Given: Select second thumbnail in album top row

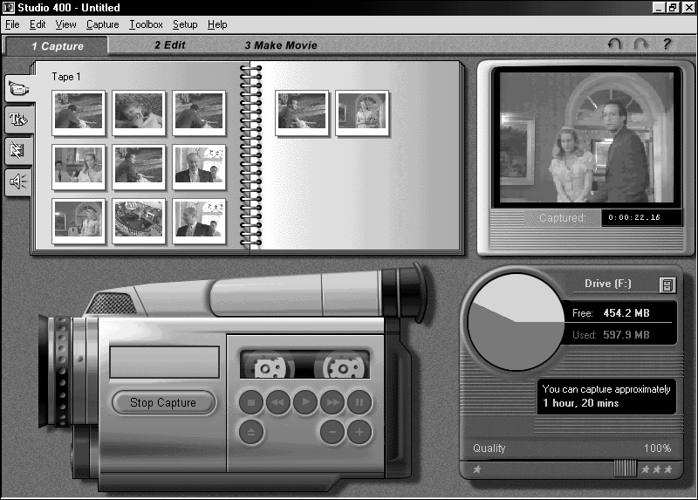Looking at the screenshot, I should click(139, 113).
